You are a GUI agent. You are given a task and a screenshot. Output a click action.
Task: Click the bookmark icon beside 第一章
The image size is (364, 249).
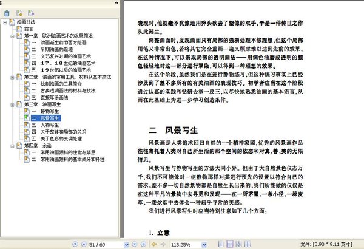click(x=19, y=36)
